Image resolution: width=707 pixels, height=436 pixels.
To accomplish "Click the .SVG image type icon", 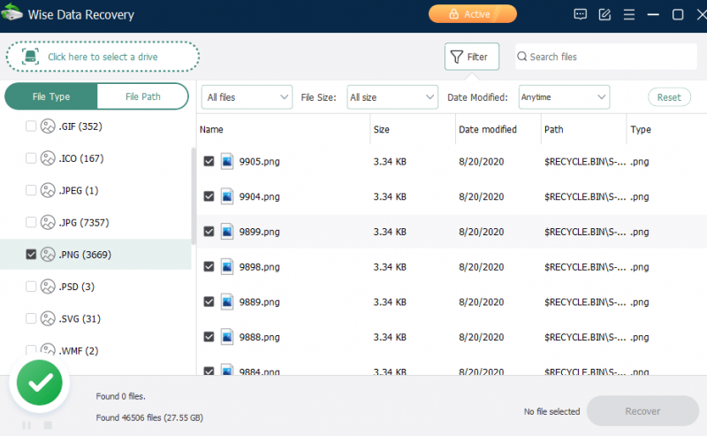I will pos(48,318).
